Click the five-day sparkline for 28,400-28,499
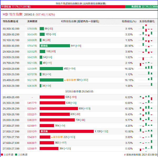158x157 pixels. [146, 97]
